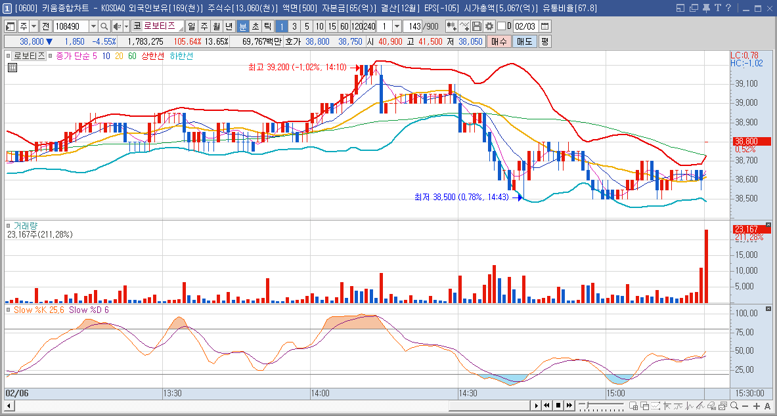Open the speaker icon dropdown arrow
This screenshot has width=777, height=416.
(126, 26)
